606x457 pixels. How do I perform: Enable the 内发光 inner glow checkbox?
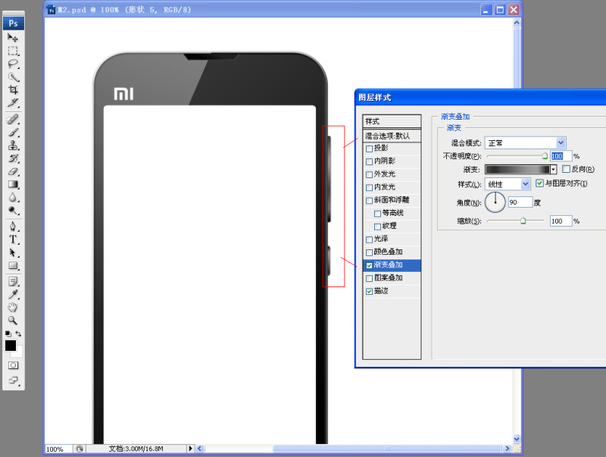369,188
